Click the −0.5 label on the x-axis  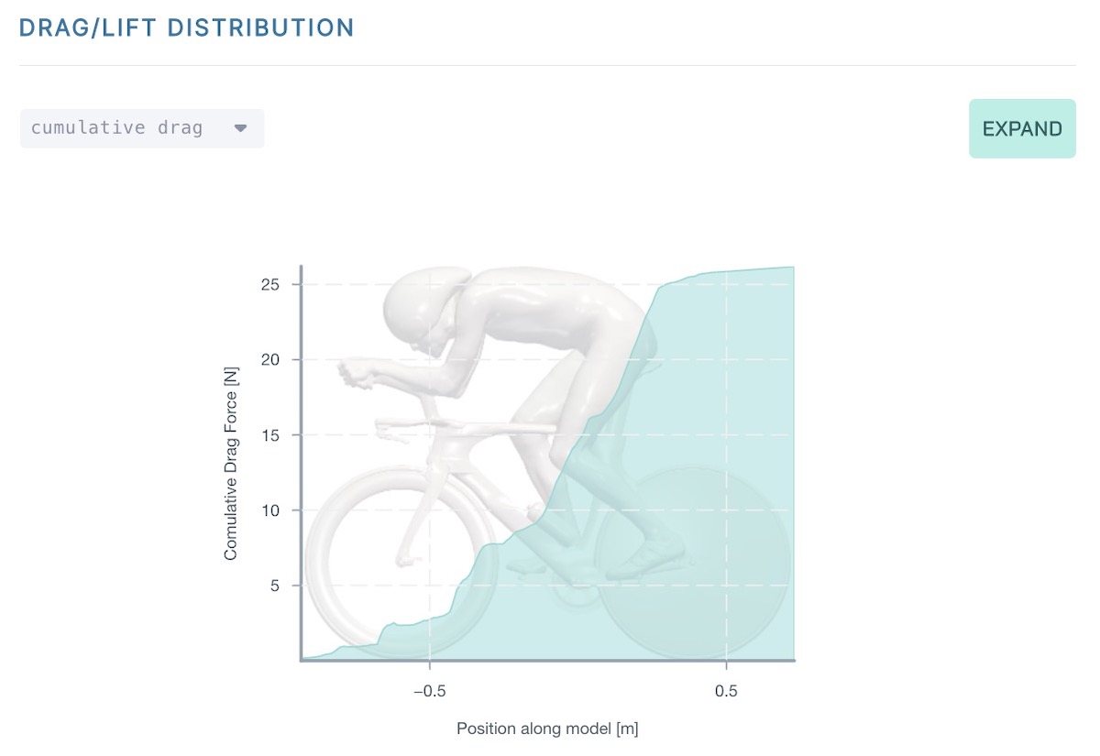(x=429, y=691)
